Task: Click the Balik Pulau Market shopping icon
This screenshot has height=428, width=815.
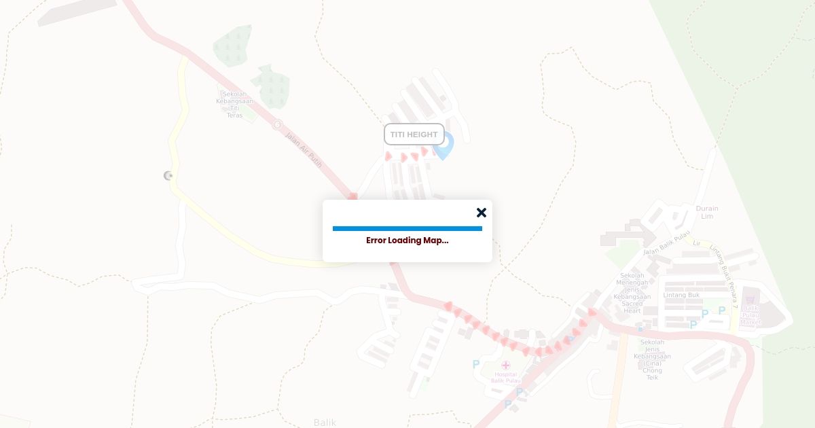Action: (x=750, y=300)
